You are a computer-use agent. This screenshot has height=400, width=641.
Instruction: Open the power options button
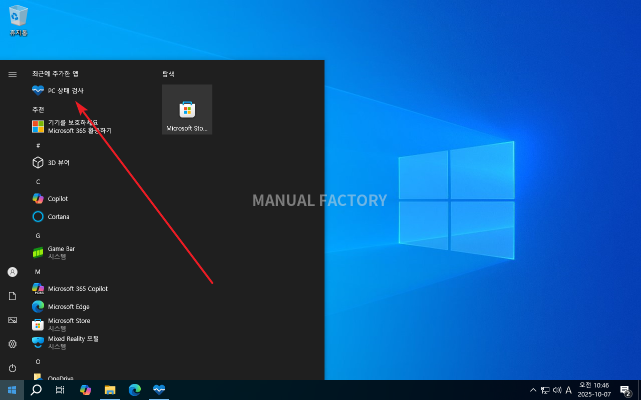coord(13,368)
